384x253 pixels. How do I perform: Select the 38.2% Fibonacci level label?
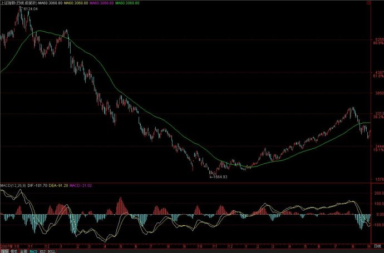(378, 117)
